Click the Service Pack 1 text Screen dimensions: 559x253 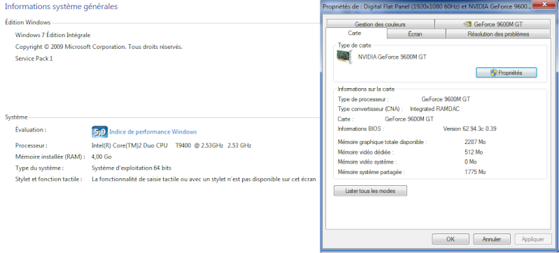pos(34,59)
